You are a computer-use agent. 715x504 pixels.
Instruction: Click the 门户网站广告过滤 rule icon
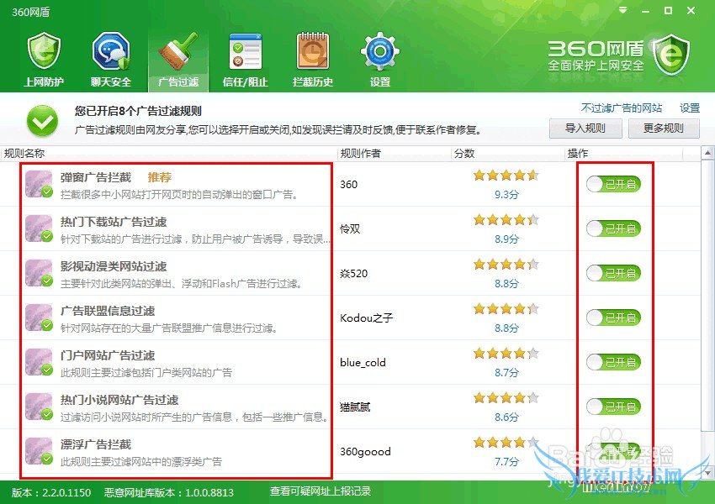coord(39,362)
